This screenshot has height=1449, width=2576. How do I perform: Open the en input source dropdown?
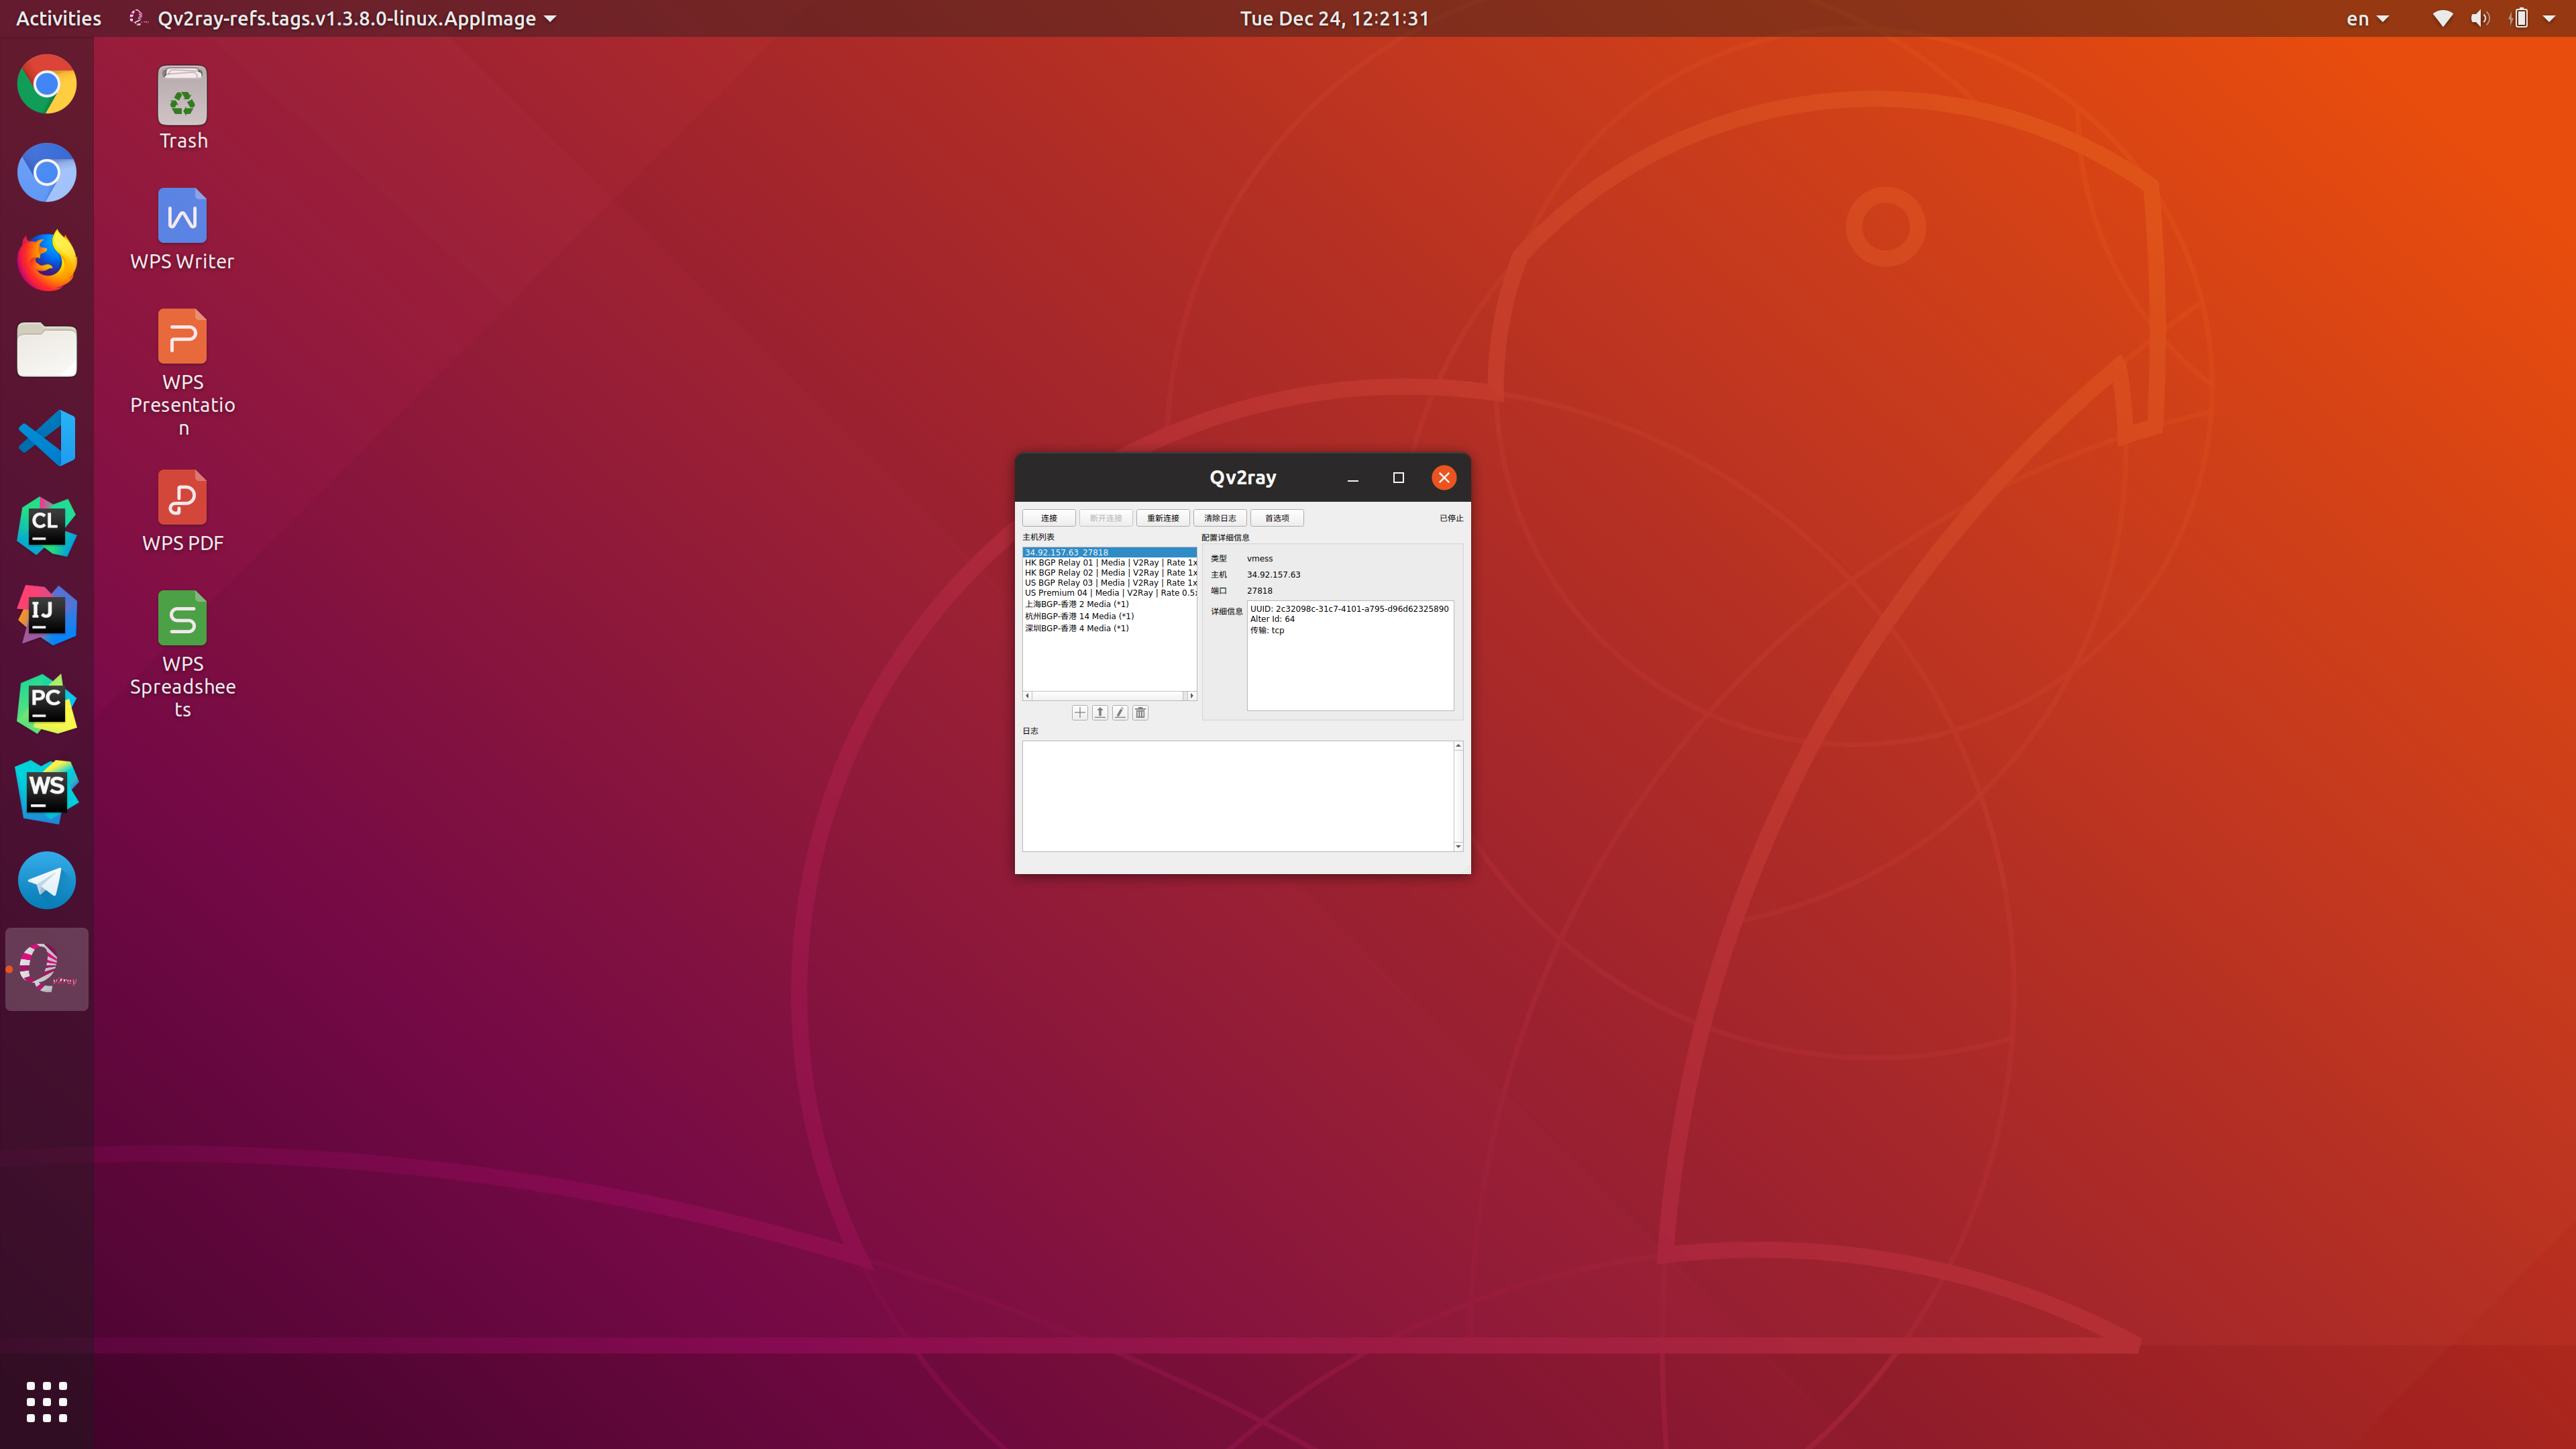(x=2367, y=18)
